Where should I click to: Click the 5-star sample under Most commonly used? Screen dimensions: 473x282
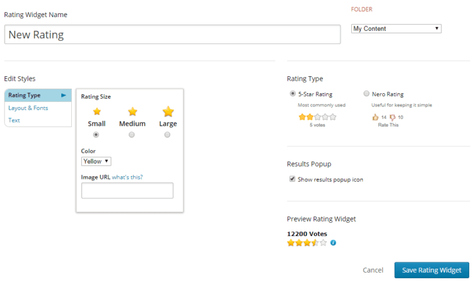pyautogui.click(x=317, y=117)
